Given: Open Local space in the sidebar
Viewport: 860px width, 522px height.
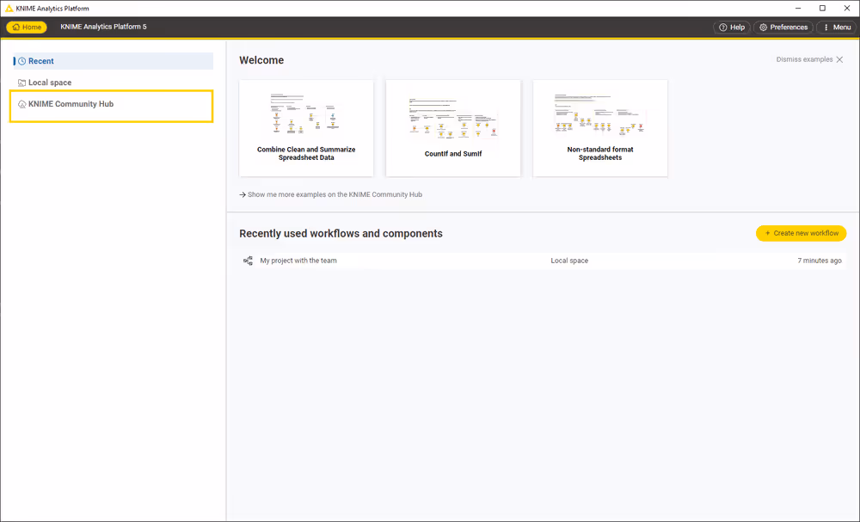Looking at the screenshot, I should (50, 83).
